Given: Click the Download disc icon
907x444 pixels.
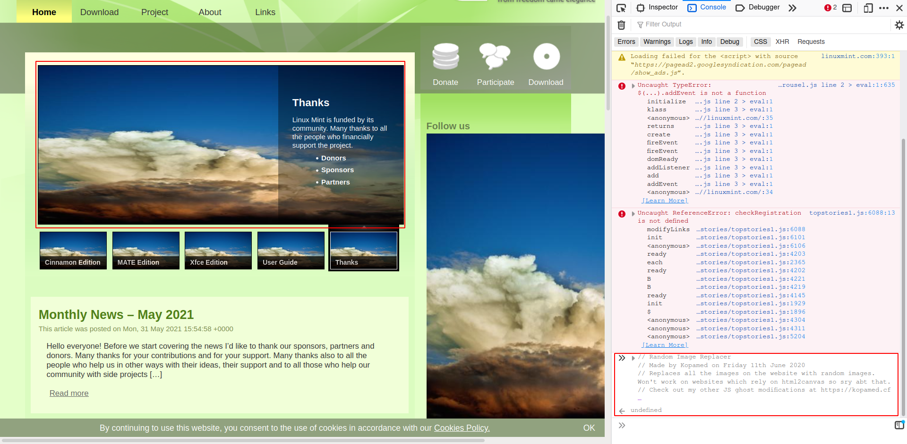Looking at the screenshot, I should pyautogui.click(x=547, y=57).
